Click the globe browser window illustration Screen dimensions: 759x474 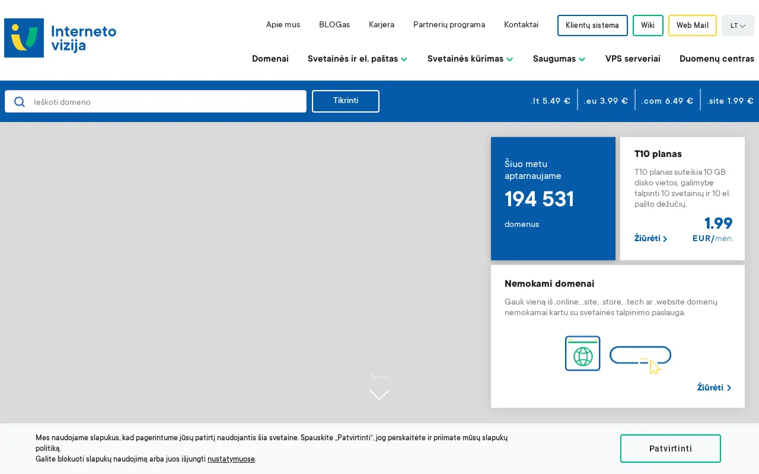[582, 354]
